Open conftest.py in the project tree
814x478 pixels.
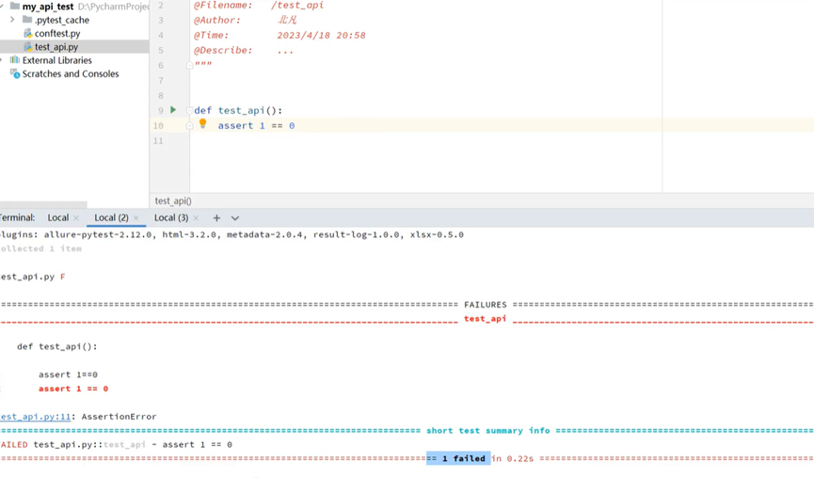(57, 33)
